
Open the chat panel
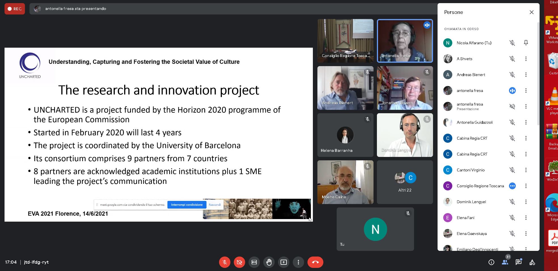point(519,262)
